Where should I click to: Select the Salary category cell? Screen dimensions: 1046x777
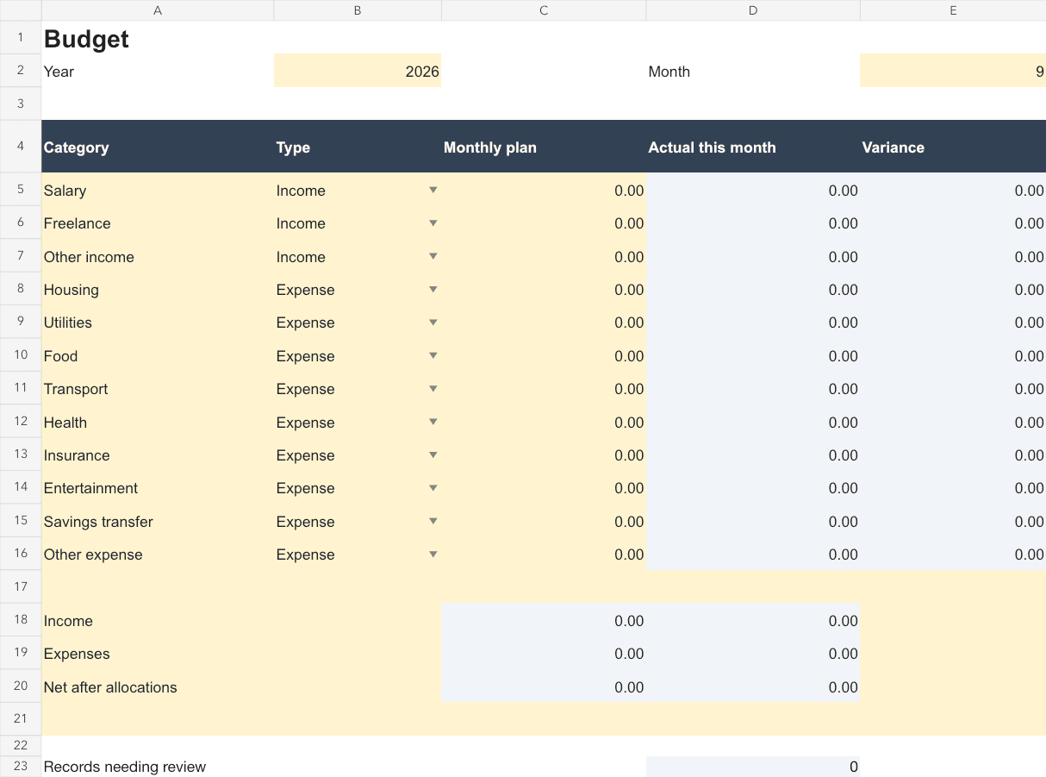click(x=158, y=190)
